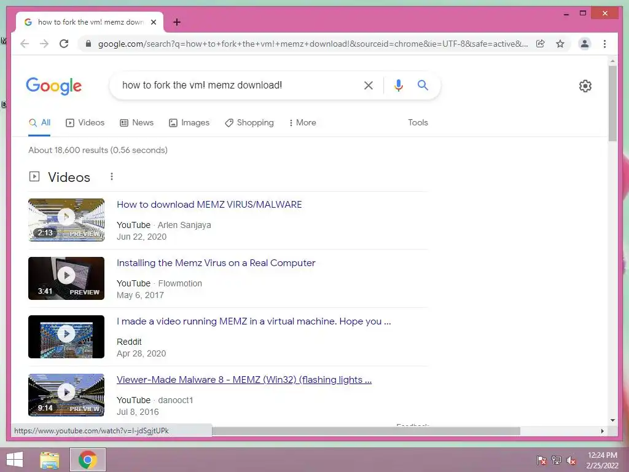Click the 'Jul 8, 2016' date text
This screenshot has width=629, height=472.
(138, 412)
